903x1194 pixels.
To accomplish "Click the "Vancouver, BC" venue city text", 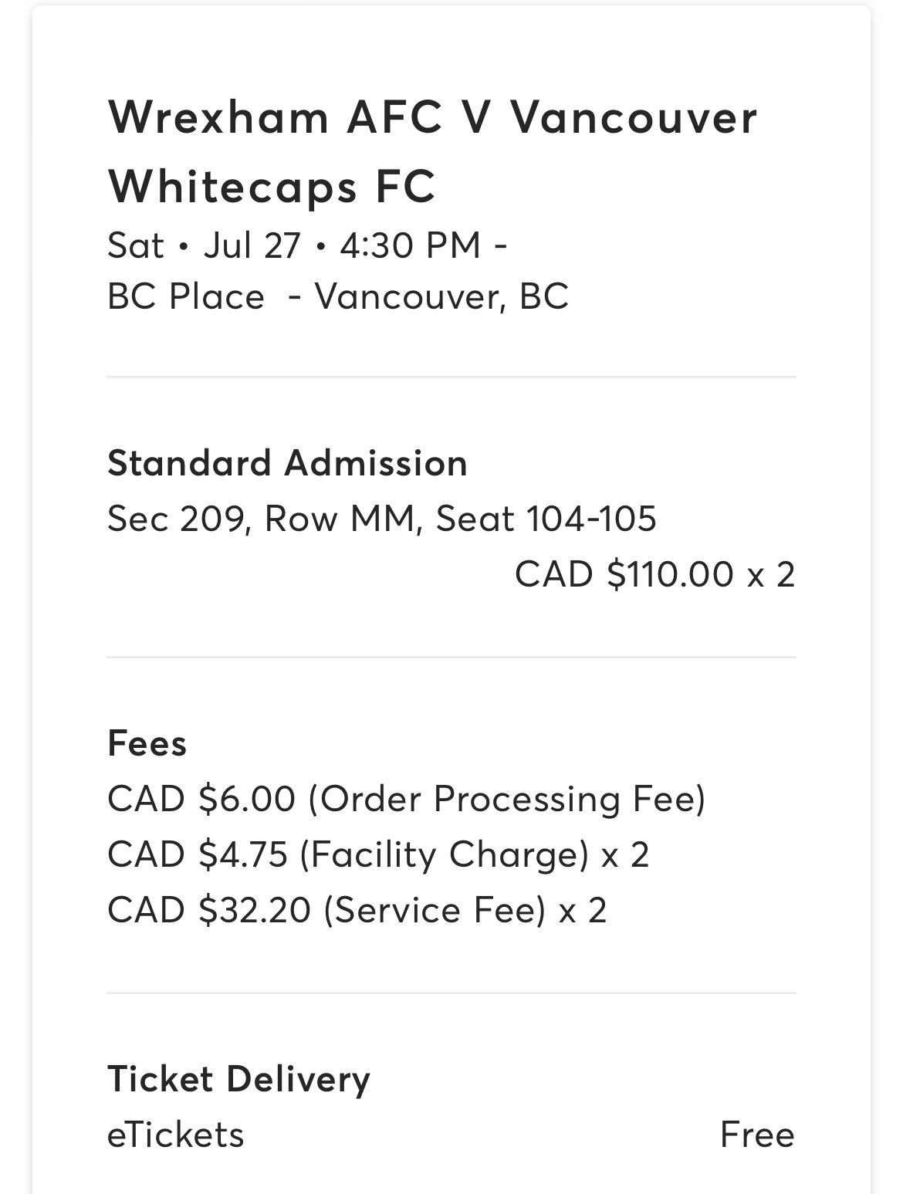I will point(441,296).
